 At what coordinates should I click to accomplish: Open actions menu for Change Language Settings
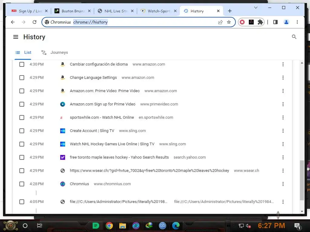pos(283,78)
